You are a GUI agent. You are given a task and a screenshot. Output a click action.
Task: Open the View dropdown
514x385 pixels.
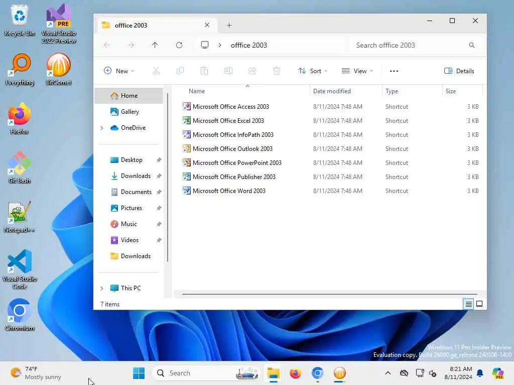(357, 71)
